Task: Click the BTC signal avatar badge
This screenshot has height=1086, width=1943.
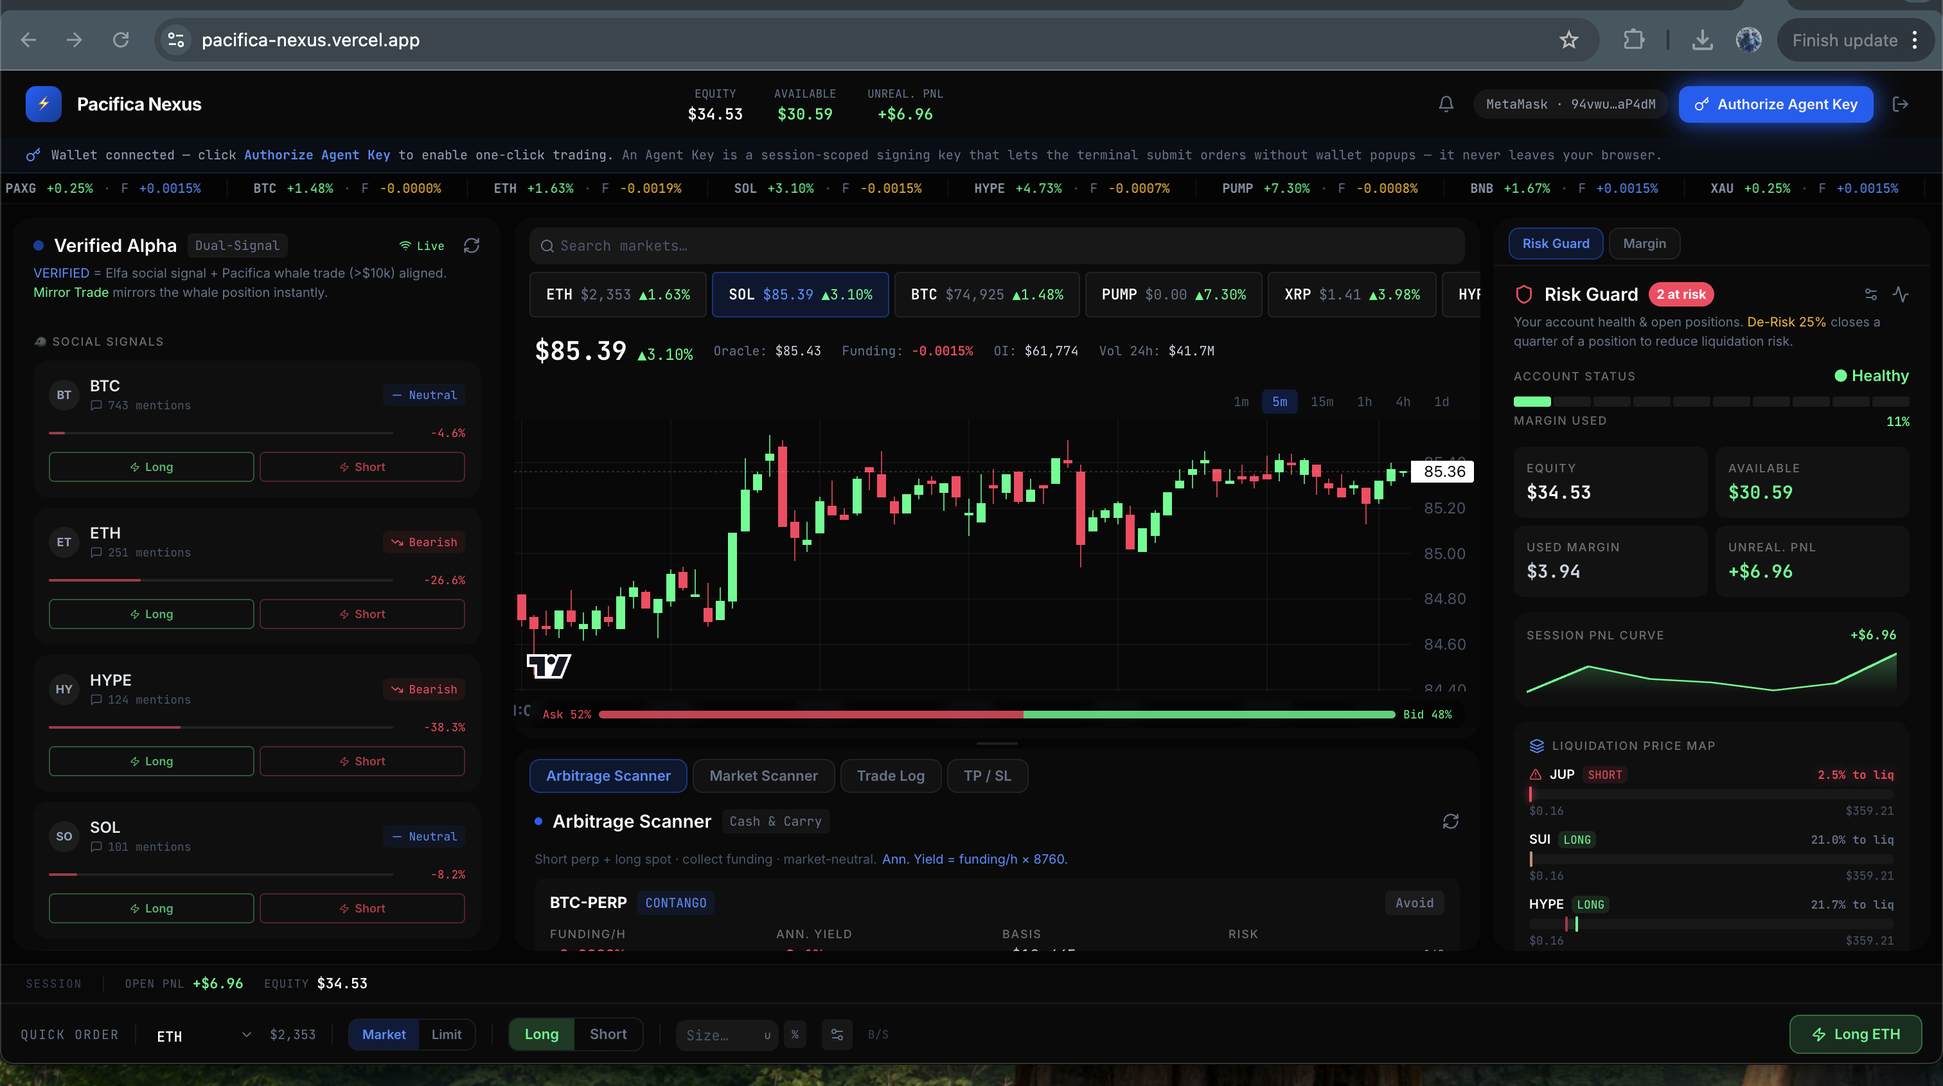Action: [x=64, y=395]
